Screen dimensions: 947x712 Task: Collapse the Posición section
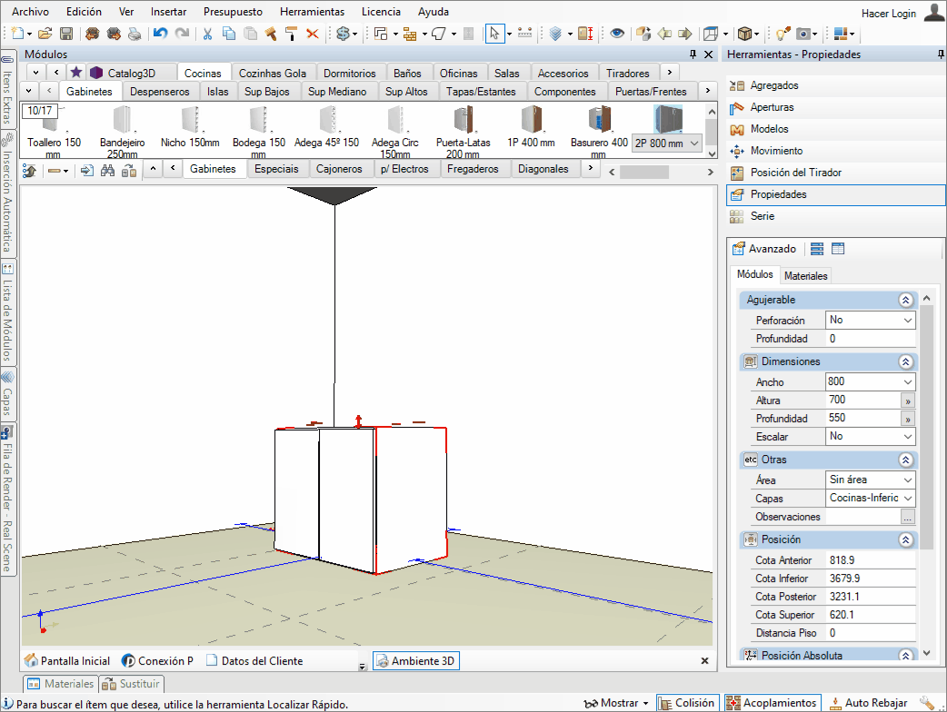click(x=905, y=539)
